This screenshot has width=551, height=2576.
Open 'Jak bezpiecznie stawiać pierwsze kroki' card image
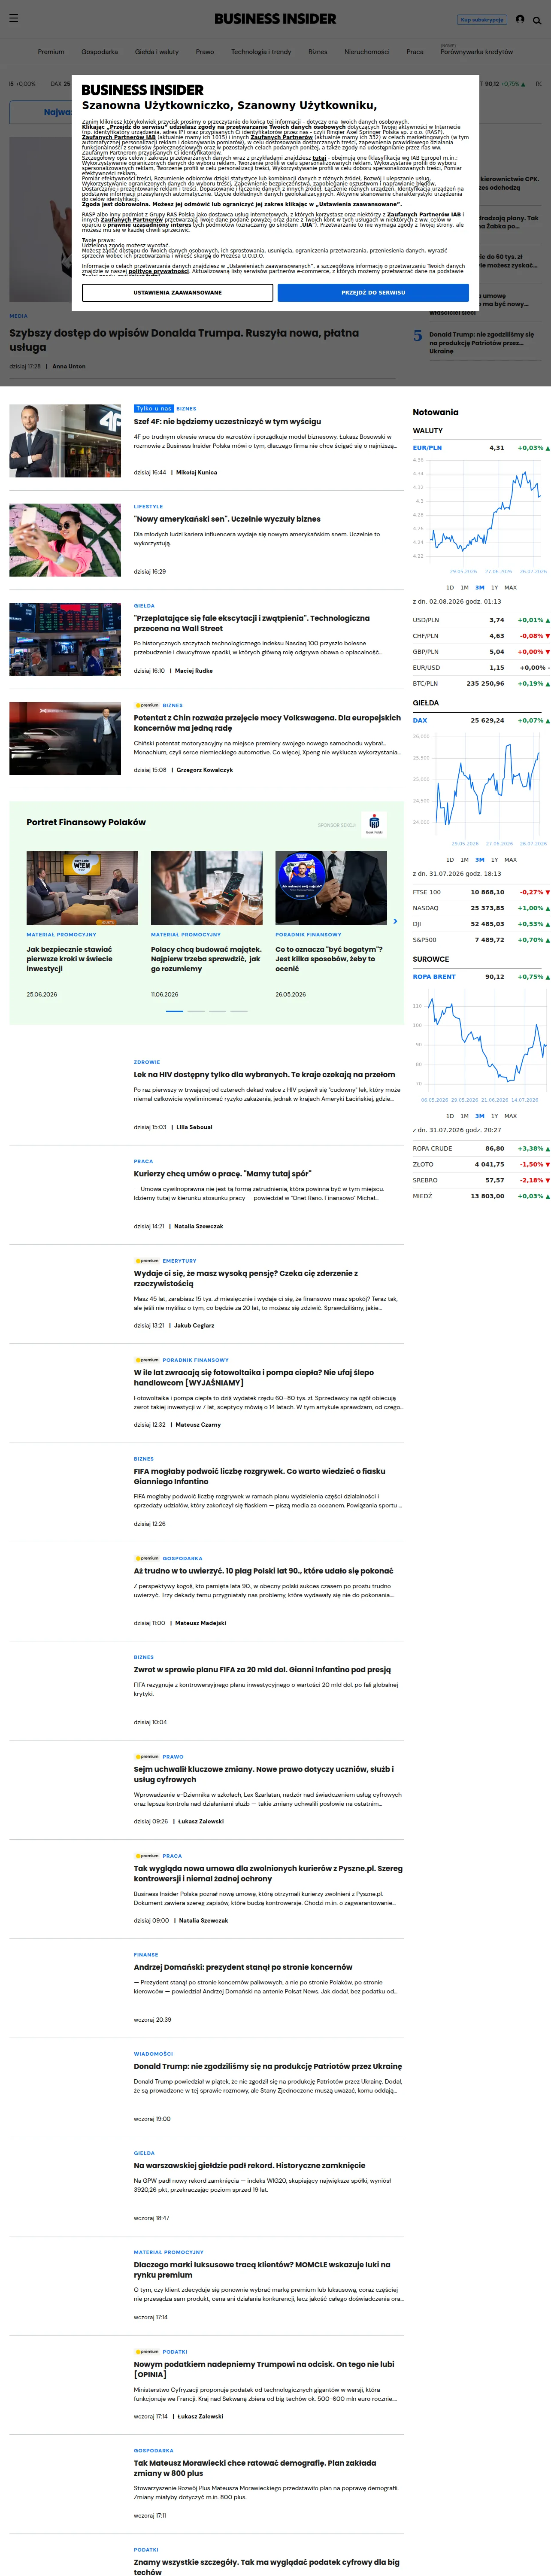(82, 888)
